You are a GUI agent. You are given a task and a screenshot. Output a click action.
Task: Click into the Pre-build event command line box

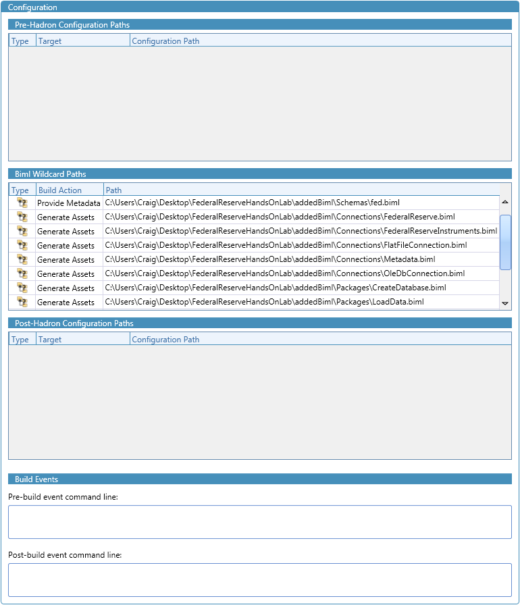[x=260, y=522]
